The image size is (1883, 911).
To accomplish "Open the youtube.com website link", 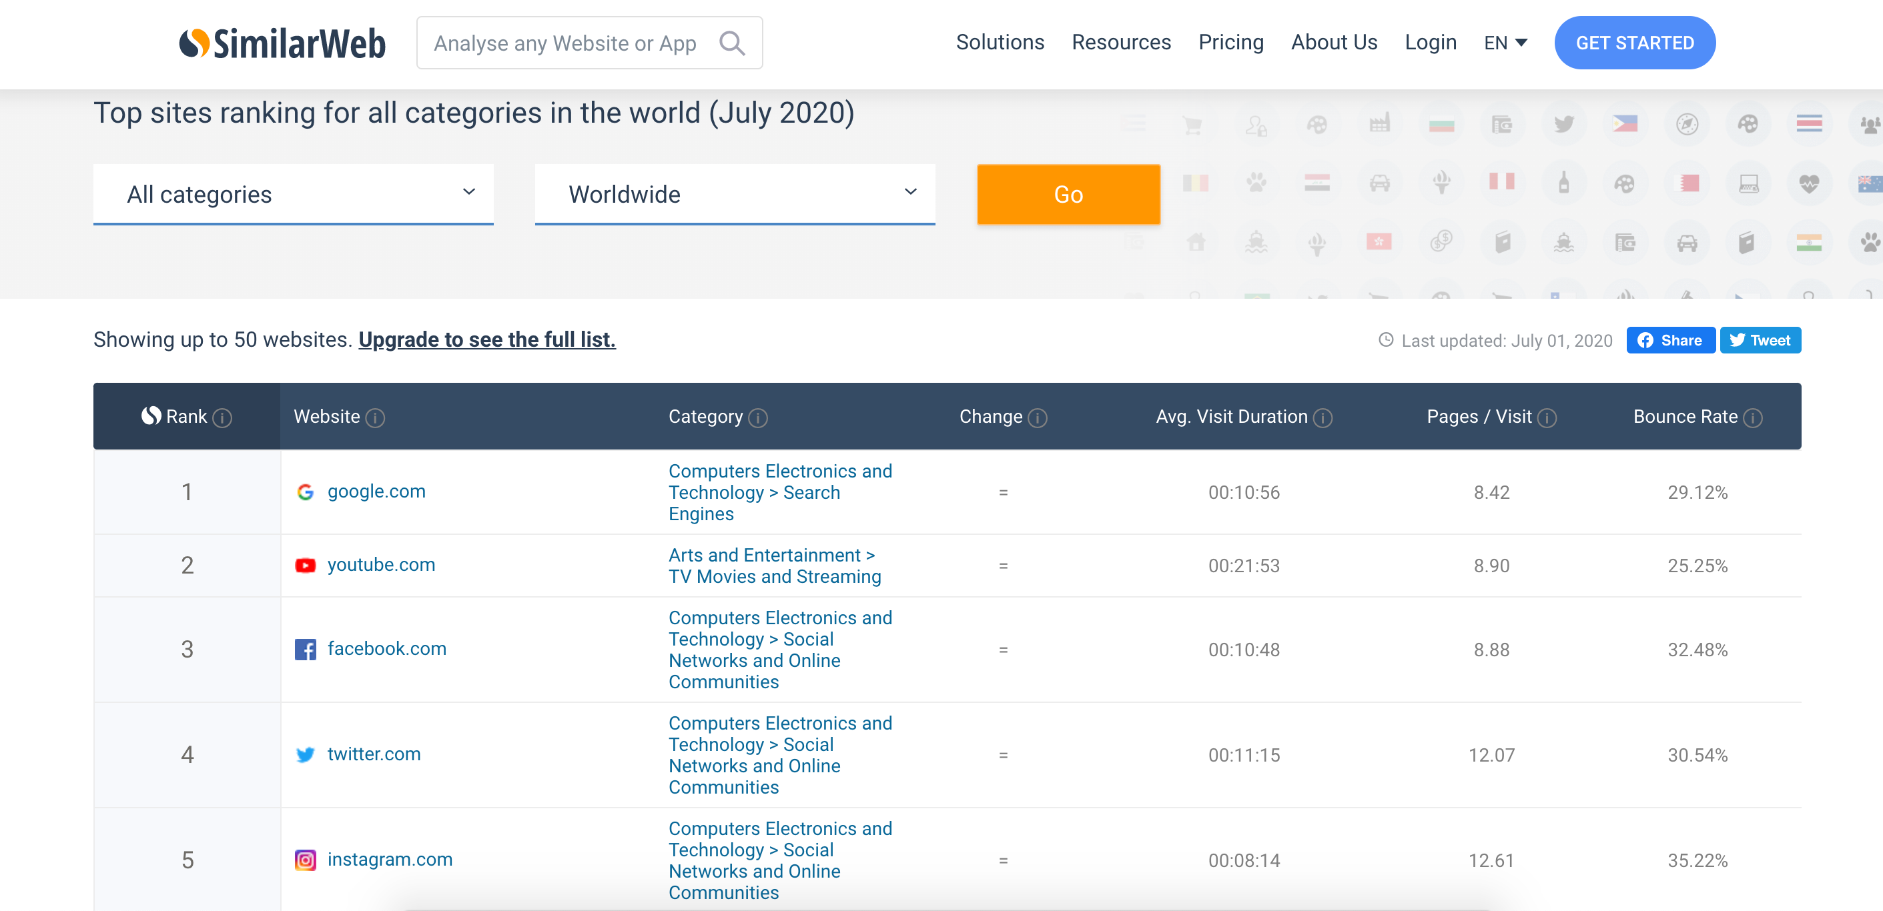I will point(381,565).
